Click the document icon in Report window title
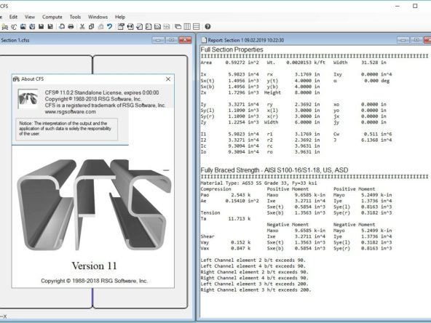The width and height of the screenshot is (431, 323). point(204,40)
